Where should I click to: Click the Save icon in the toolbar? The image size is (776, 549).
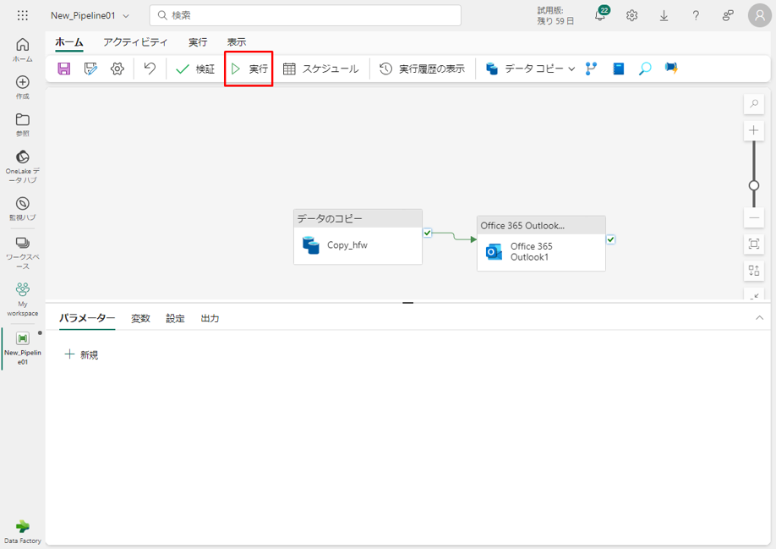coord(64,69)
